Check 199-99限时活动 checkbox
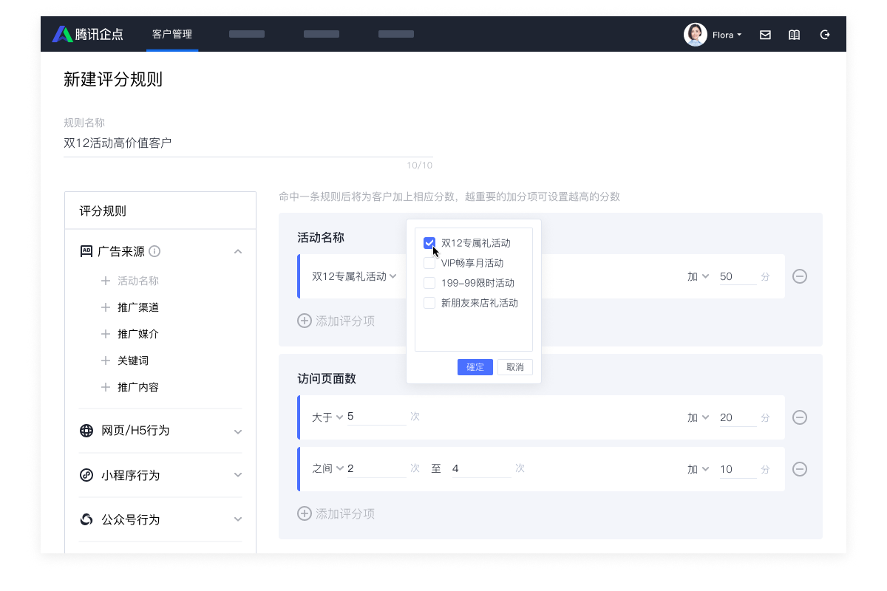The image size is (887, 591). click(x=429, y=283)
